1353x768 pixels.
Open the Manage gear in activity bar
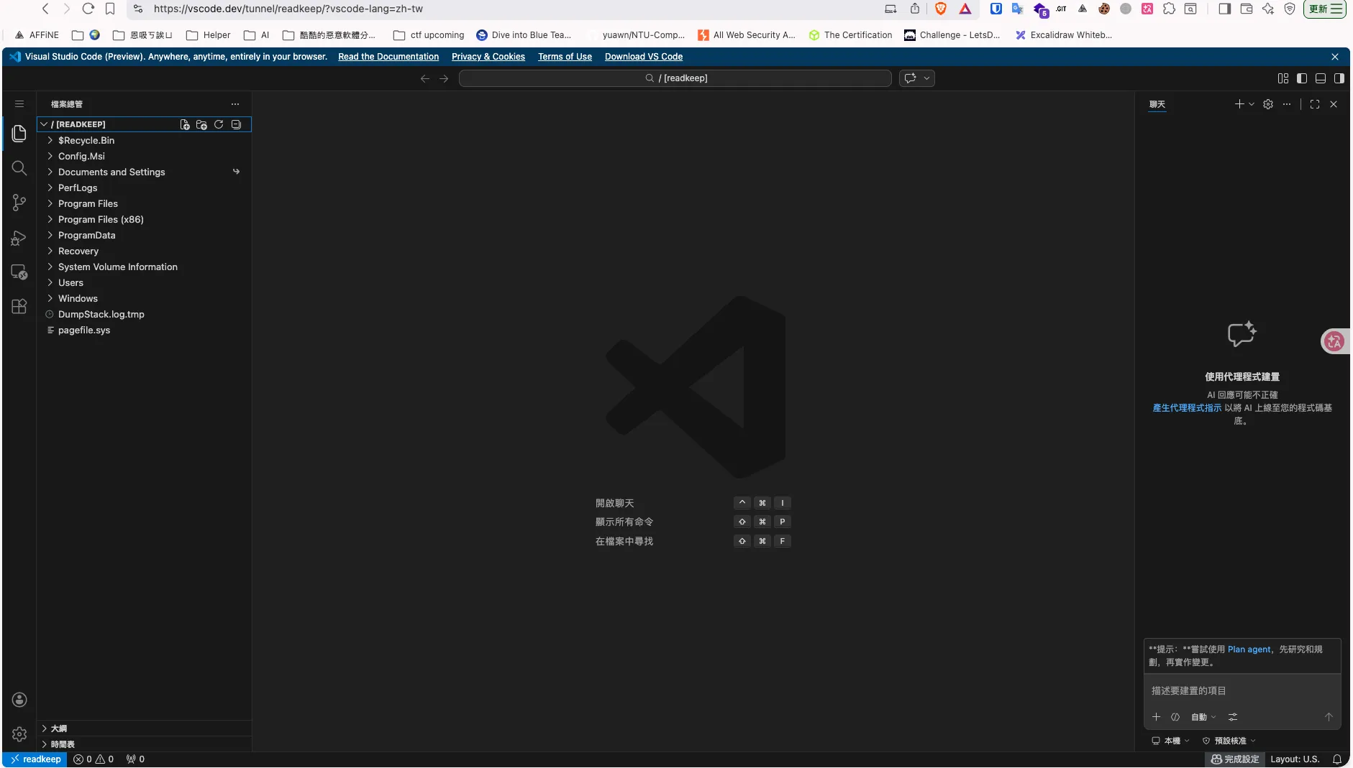pos(19,734)
